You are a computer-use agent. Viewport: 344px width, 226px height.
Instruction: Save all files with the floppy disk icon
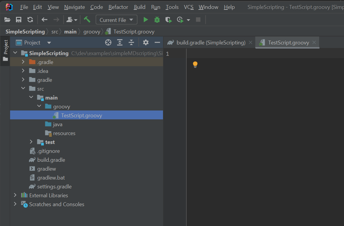pos(19,19)
